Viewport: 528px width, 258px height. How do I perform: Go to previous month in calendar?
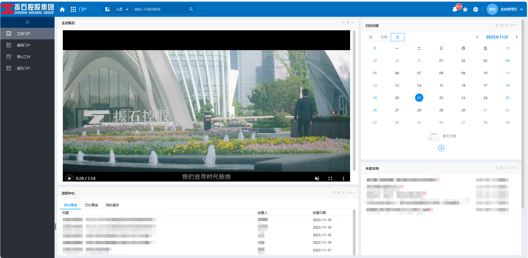[477, 37]
